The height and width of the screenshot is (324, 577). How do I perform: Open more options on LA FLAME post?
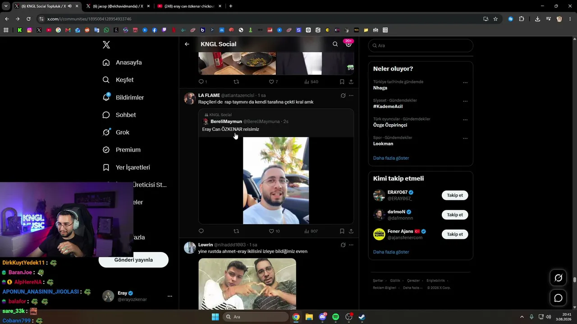point(351,95)
